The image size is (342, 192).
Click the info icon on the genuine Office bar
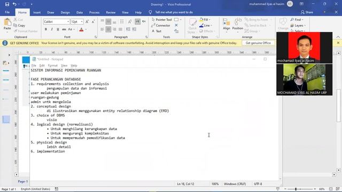tap(5, 43)
